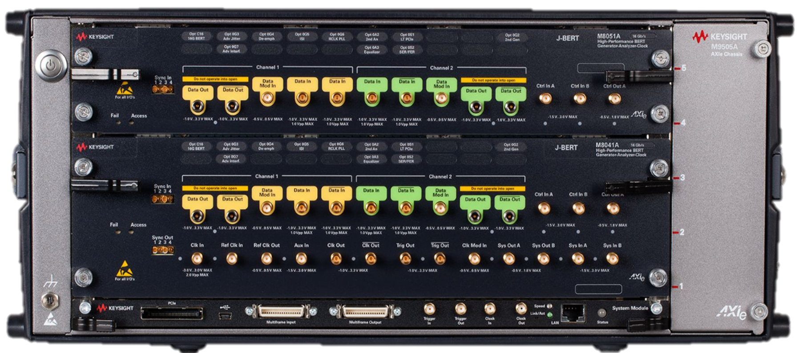Click the Multiframe Input connector
Viewport: 799px width, 353px height.
(x=282, y=312)
